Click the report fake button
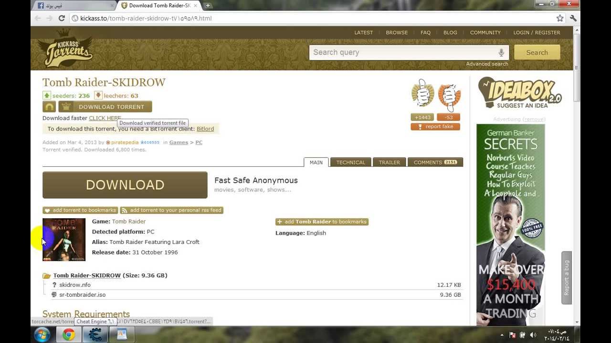 (435, 127)
